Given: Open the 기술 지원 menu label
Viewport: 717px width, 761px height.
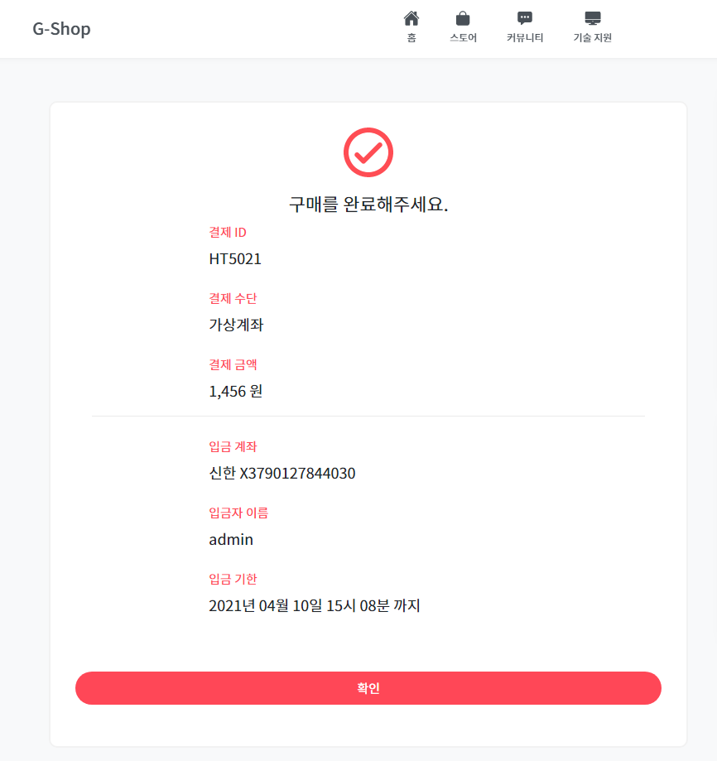Looking at the screenshot, I should point(592,38).
